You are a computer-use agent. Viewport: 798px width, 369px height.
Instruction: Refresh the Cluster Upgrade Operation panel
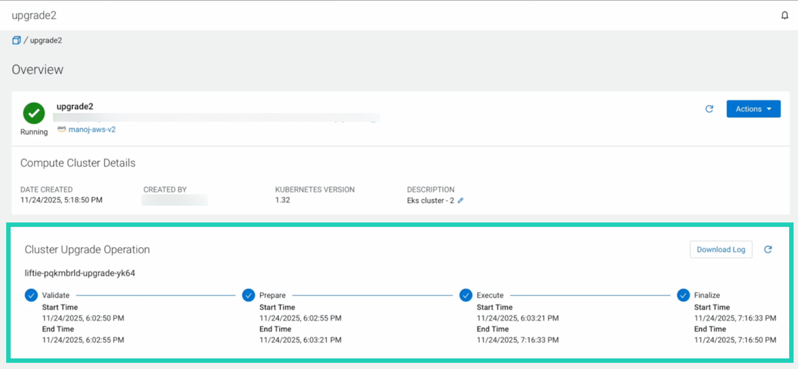768,249
